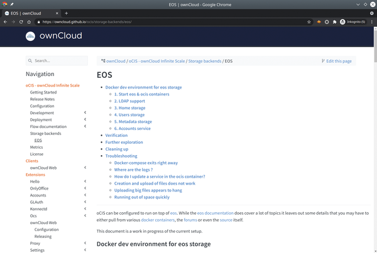Expand the Konnectd extension section
Viewport: 377px width, 253px height.
click(85, 208)
